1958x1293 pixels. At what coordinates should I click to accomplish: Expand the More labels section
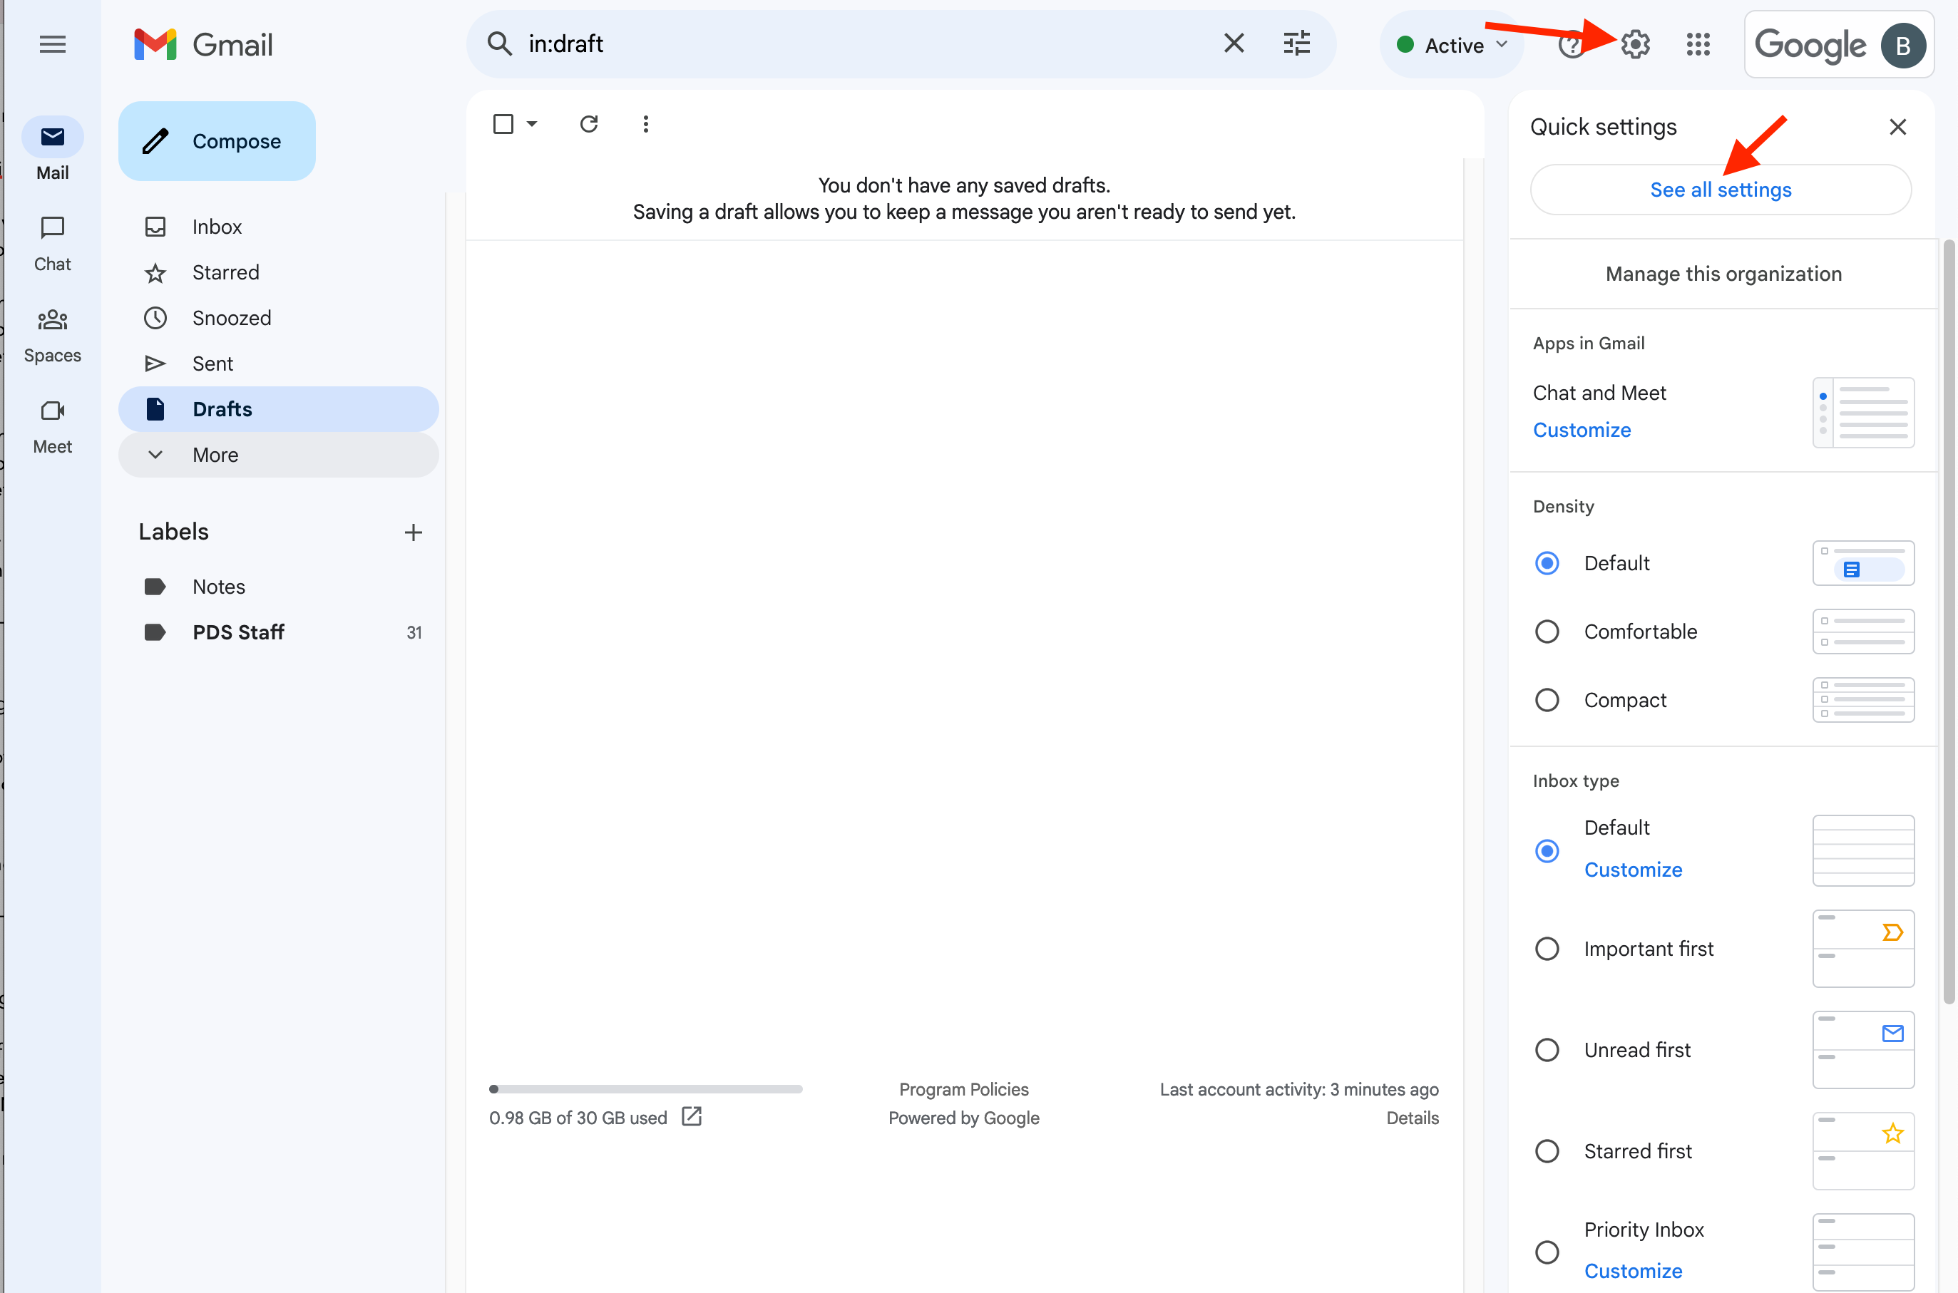[x=215, y=455]
